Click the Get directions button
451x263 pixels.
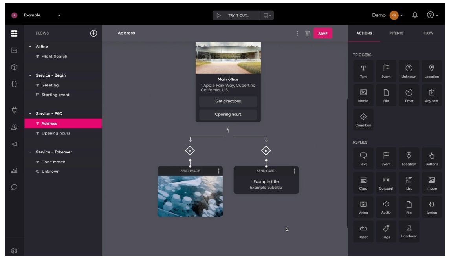(228, 101)
